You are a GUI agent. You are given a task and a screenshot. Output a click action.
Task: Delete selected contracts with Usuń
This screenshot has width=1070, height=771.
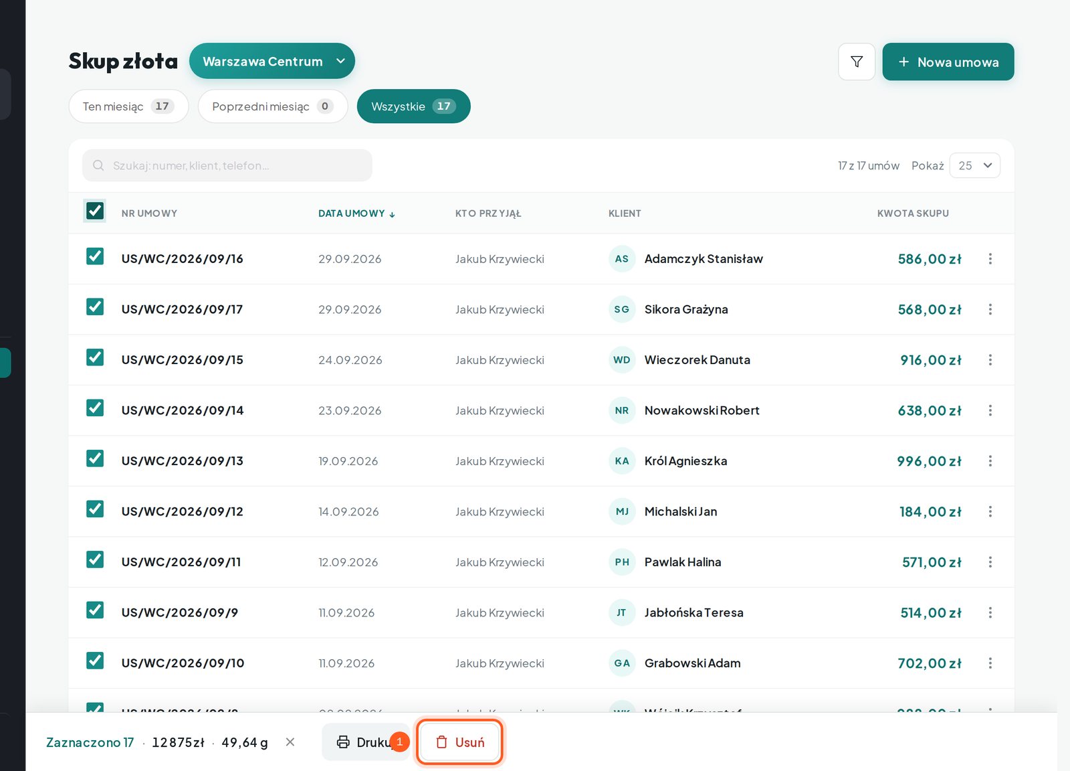tap(459, 742)
